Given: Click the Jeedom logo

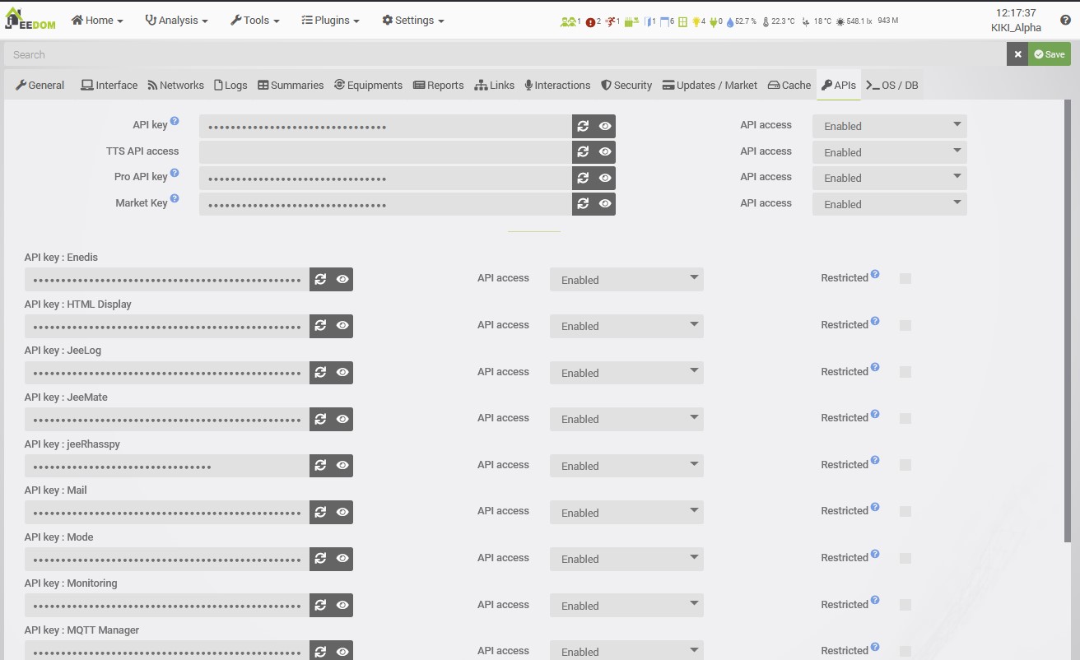Looking at the screenshot, I should (x=30, y=19).
